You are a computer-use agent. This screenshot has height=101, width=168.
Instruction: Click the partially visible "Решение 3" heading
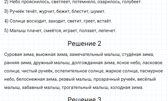point(85,99)
